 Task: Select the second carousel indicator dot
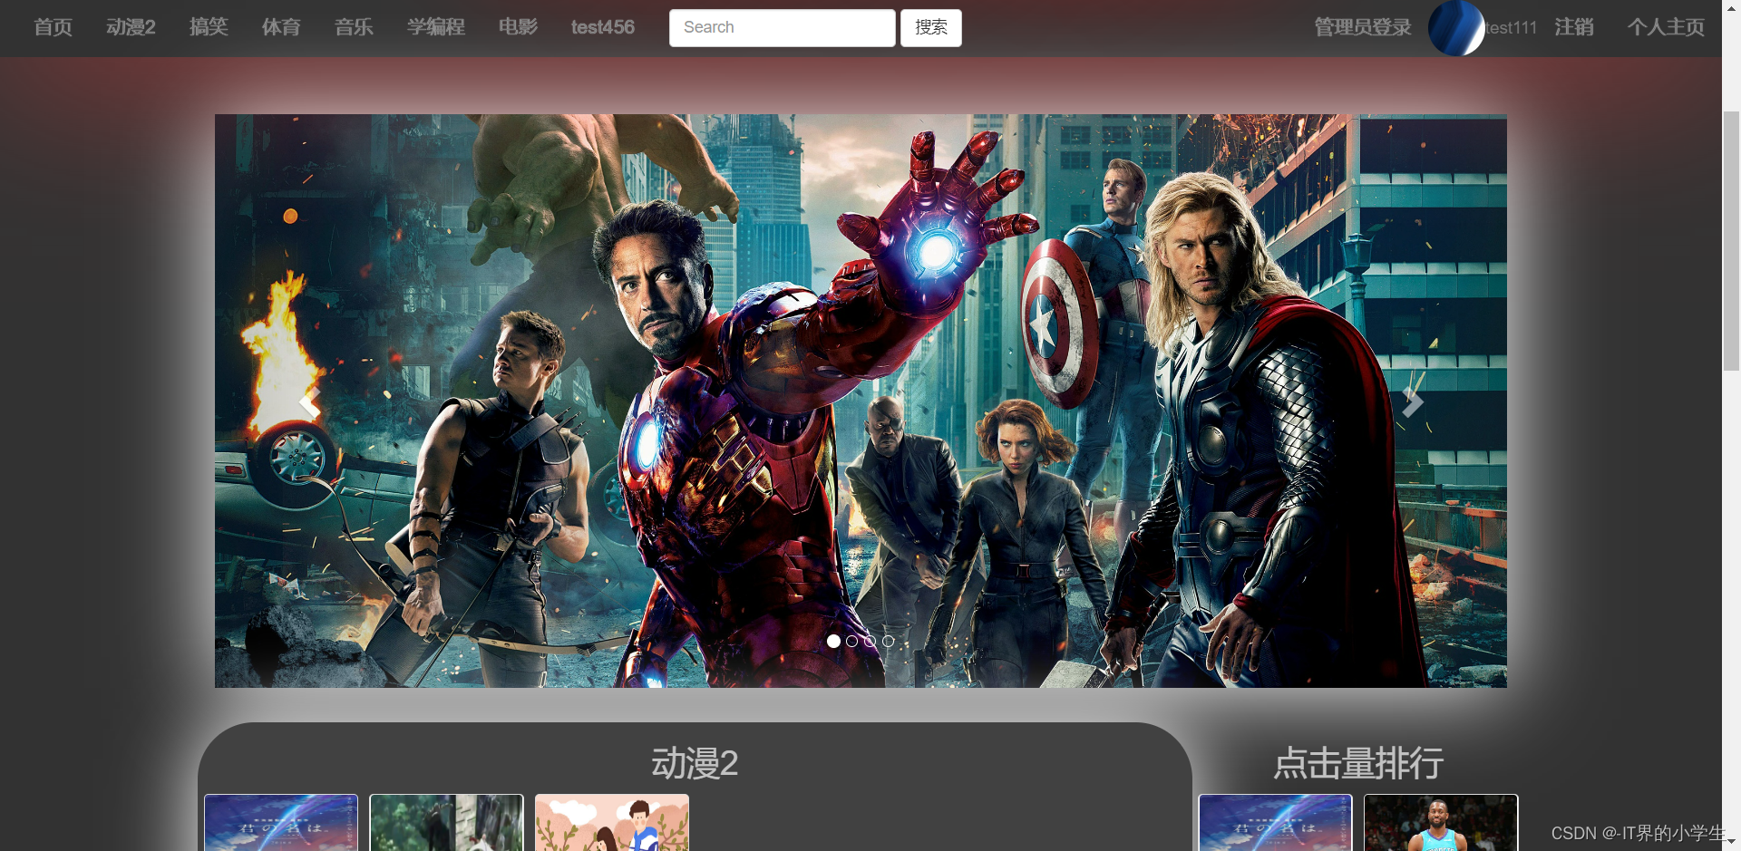coord(851,641)
